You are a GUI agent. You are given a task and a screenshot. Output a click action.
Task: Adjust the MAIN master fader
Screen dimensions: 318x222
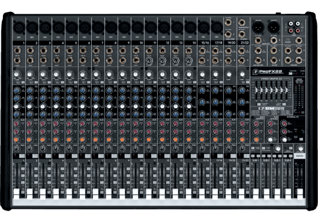click(300, 194)
